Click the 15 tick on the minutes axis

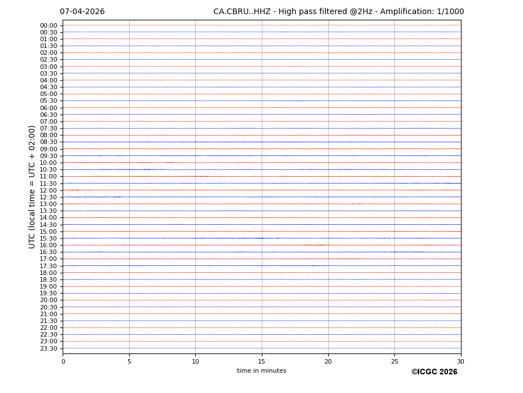[x=262, y=361]
